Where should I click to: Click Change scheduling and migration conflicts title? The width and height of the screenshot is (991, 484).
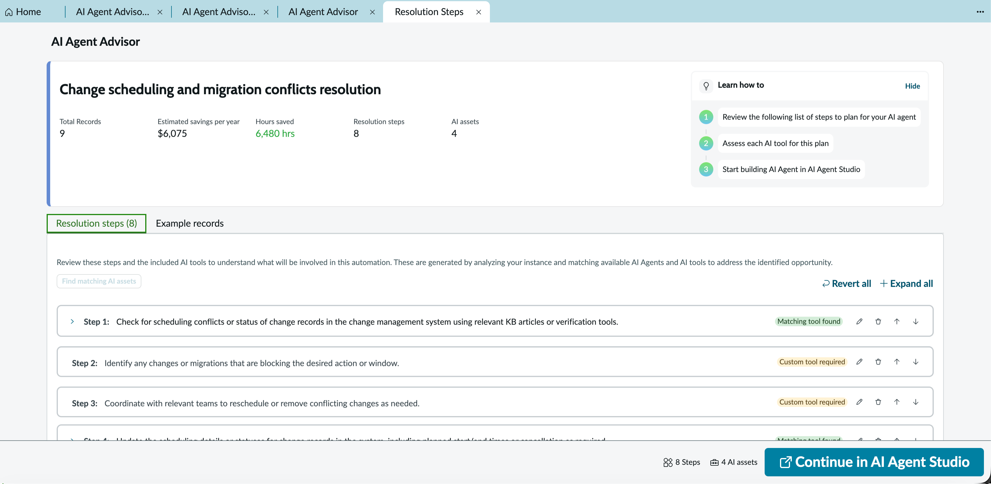[220, 89]
